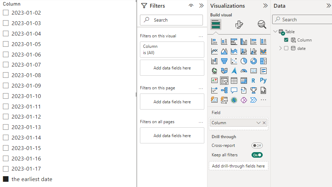Add a Card visual
332x187 pixels.
click(253, 71)
